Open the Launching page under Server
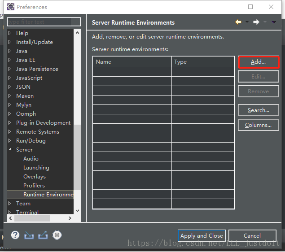 (36, 168)
